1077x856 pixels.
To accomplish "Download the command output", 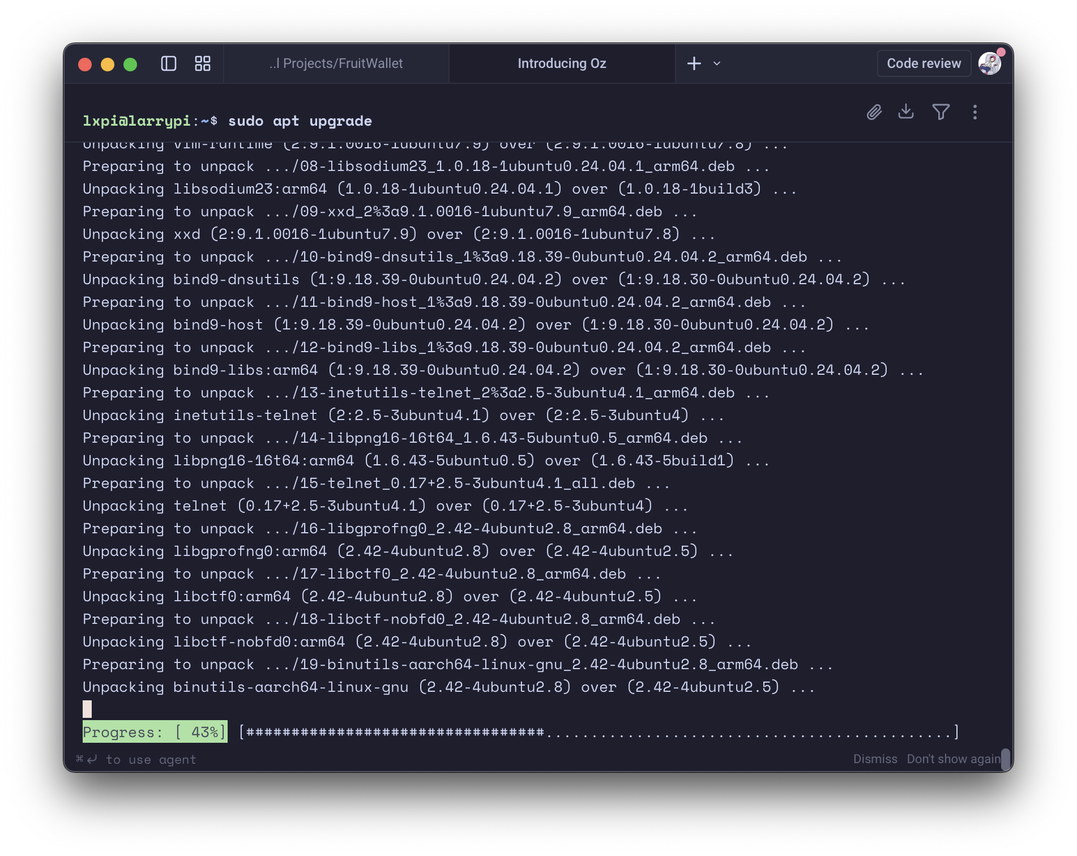I will point(906,112).
